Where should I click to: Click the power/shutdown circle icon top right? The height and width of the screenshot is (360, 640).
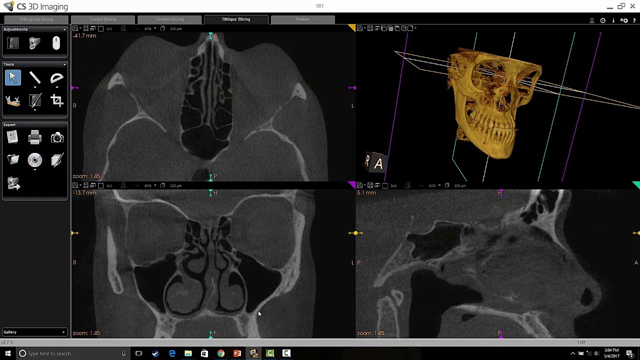click(602, 20)
